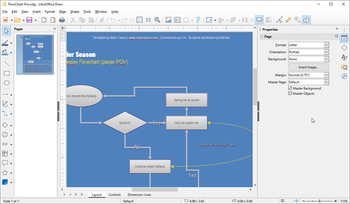Switch to the Dimension Lines layer tab
The height and width of the screenshot is (204, 350).
tap(139, 195)
